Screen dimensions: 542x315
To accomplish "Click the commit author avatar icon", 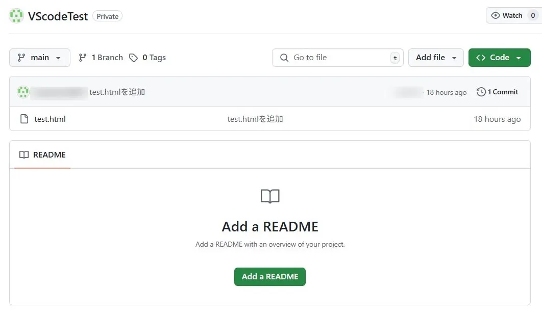I will coord(23,92).
